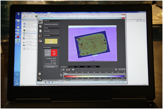Open the gear settings icon in sidebar
The height and width of the screenshot is (109, 163).
[x=40, y=74]
